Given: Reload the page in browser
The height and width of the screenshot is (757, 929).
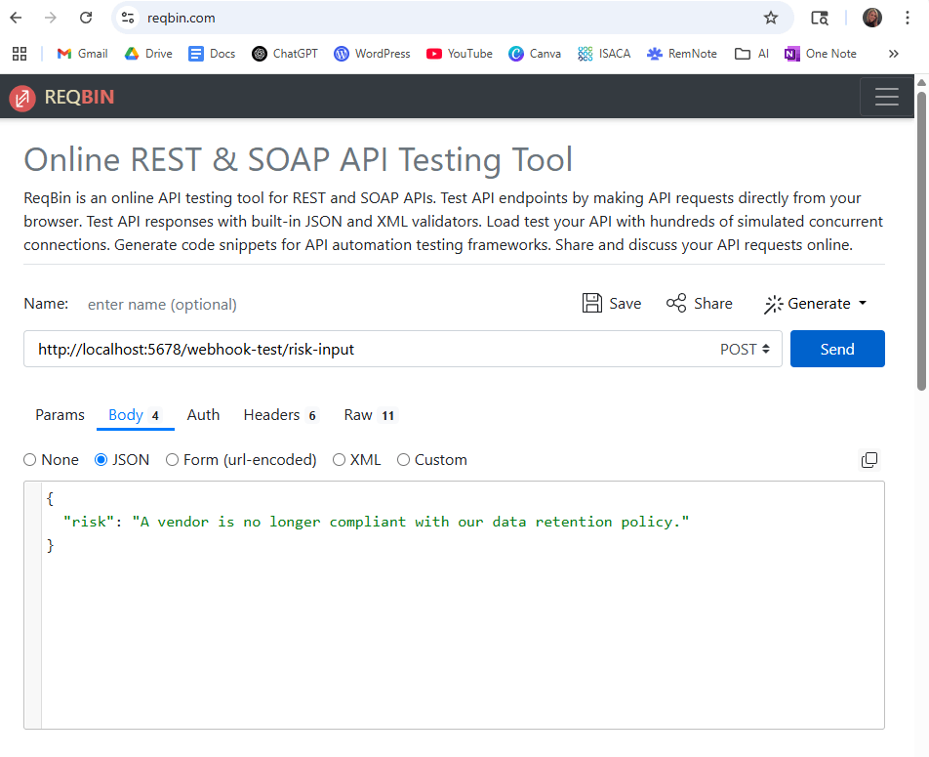Looking at the screenshot, I should click(86, 18).
